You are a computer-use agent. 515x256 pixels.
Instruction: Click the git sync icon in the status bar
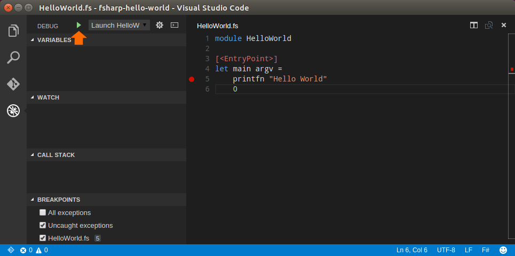click(11, 250)
